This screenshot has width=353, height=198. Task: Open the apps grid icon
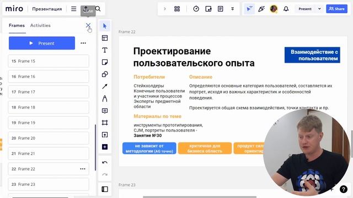coord(177,9)
